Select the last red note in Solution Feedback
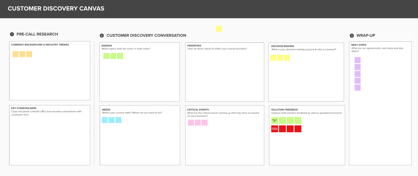This screenshot has width=418, height=176. [298, 129]
